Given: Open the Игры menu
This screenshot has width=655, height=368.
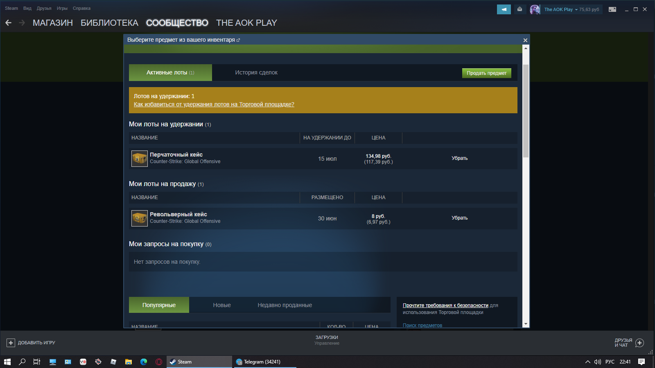Looking at the screenshot, I should point(62,8).
